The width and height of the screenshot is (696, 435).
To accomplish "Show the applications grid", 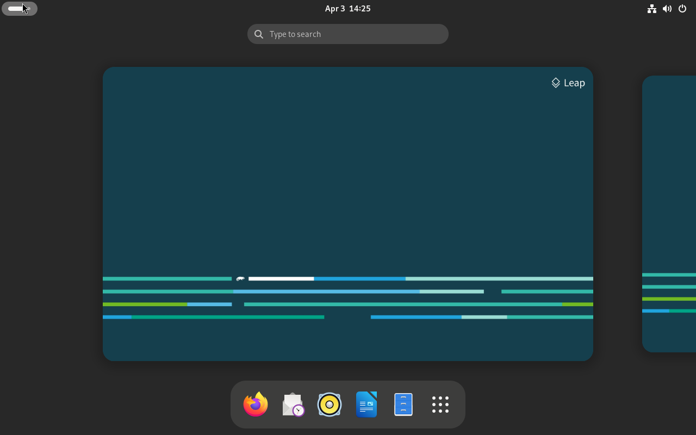I will pos(440,405).
